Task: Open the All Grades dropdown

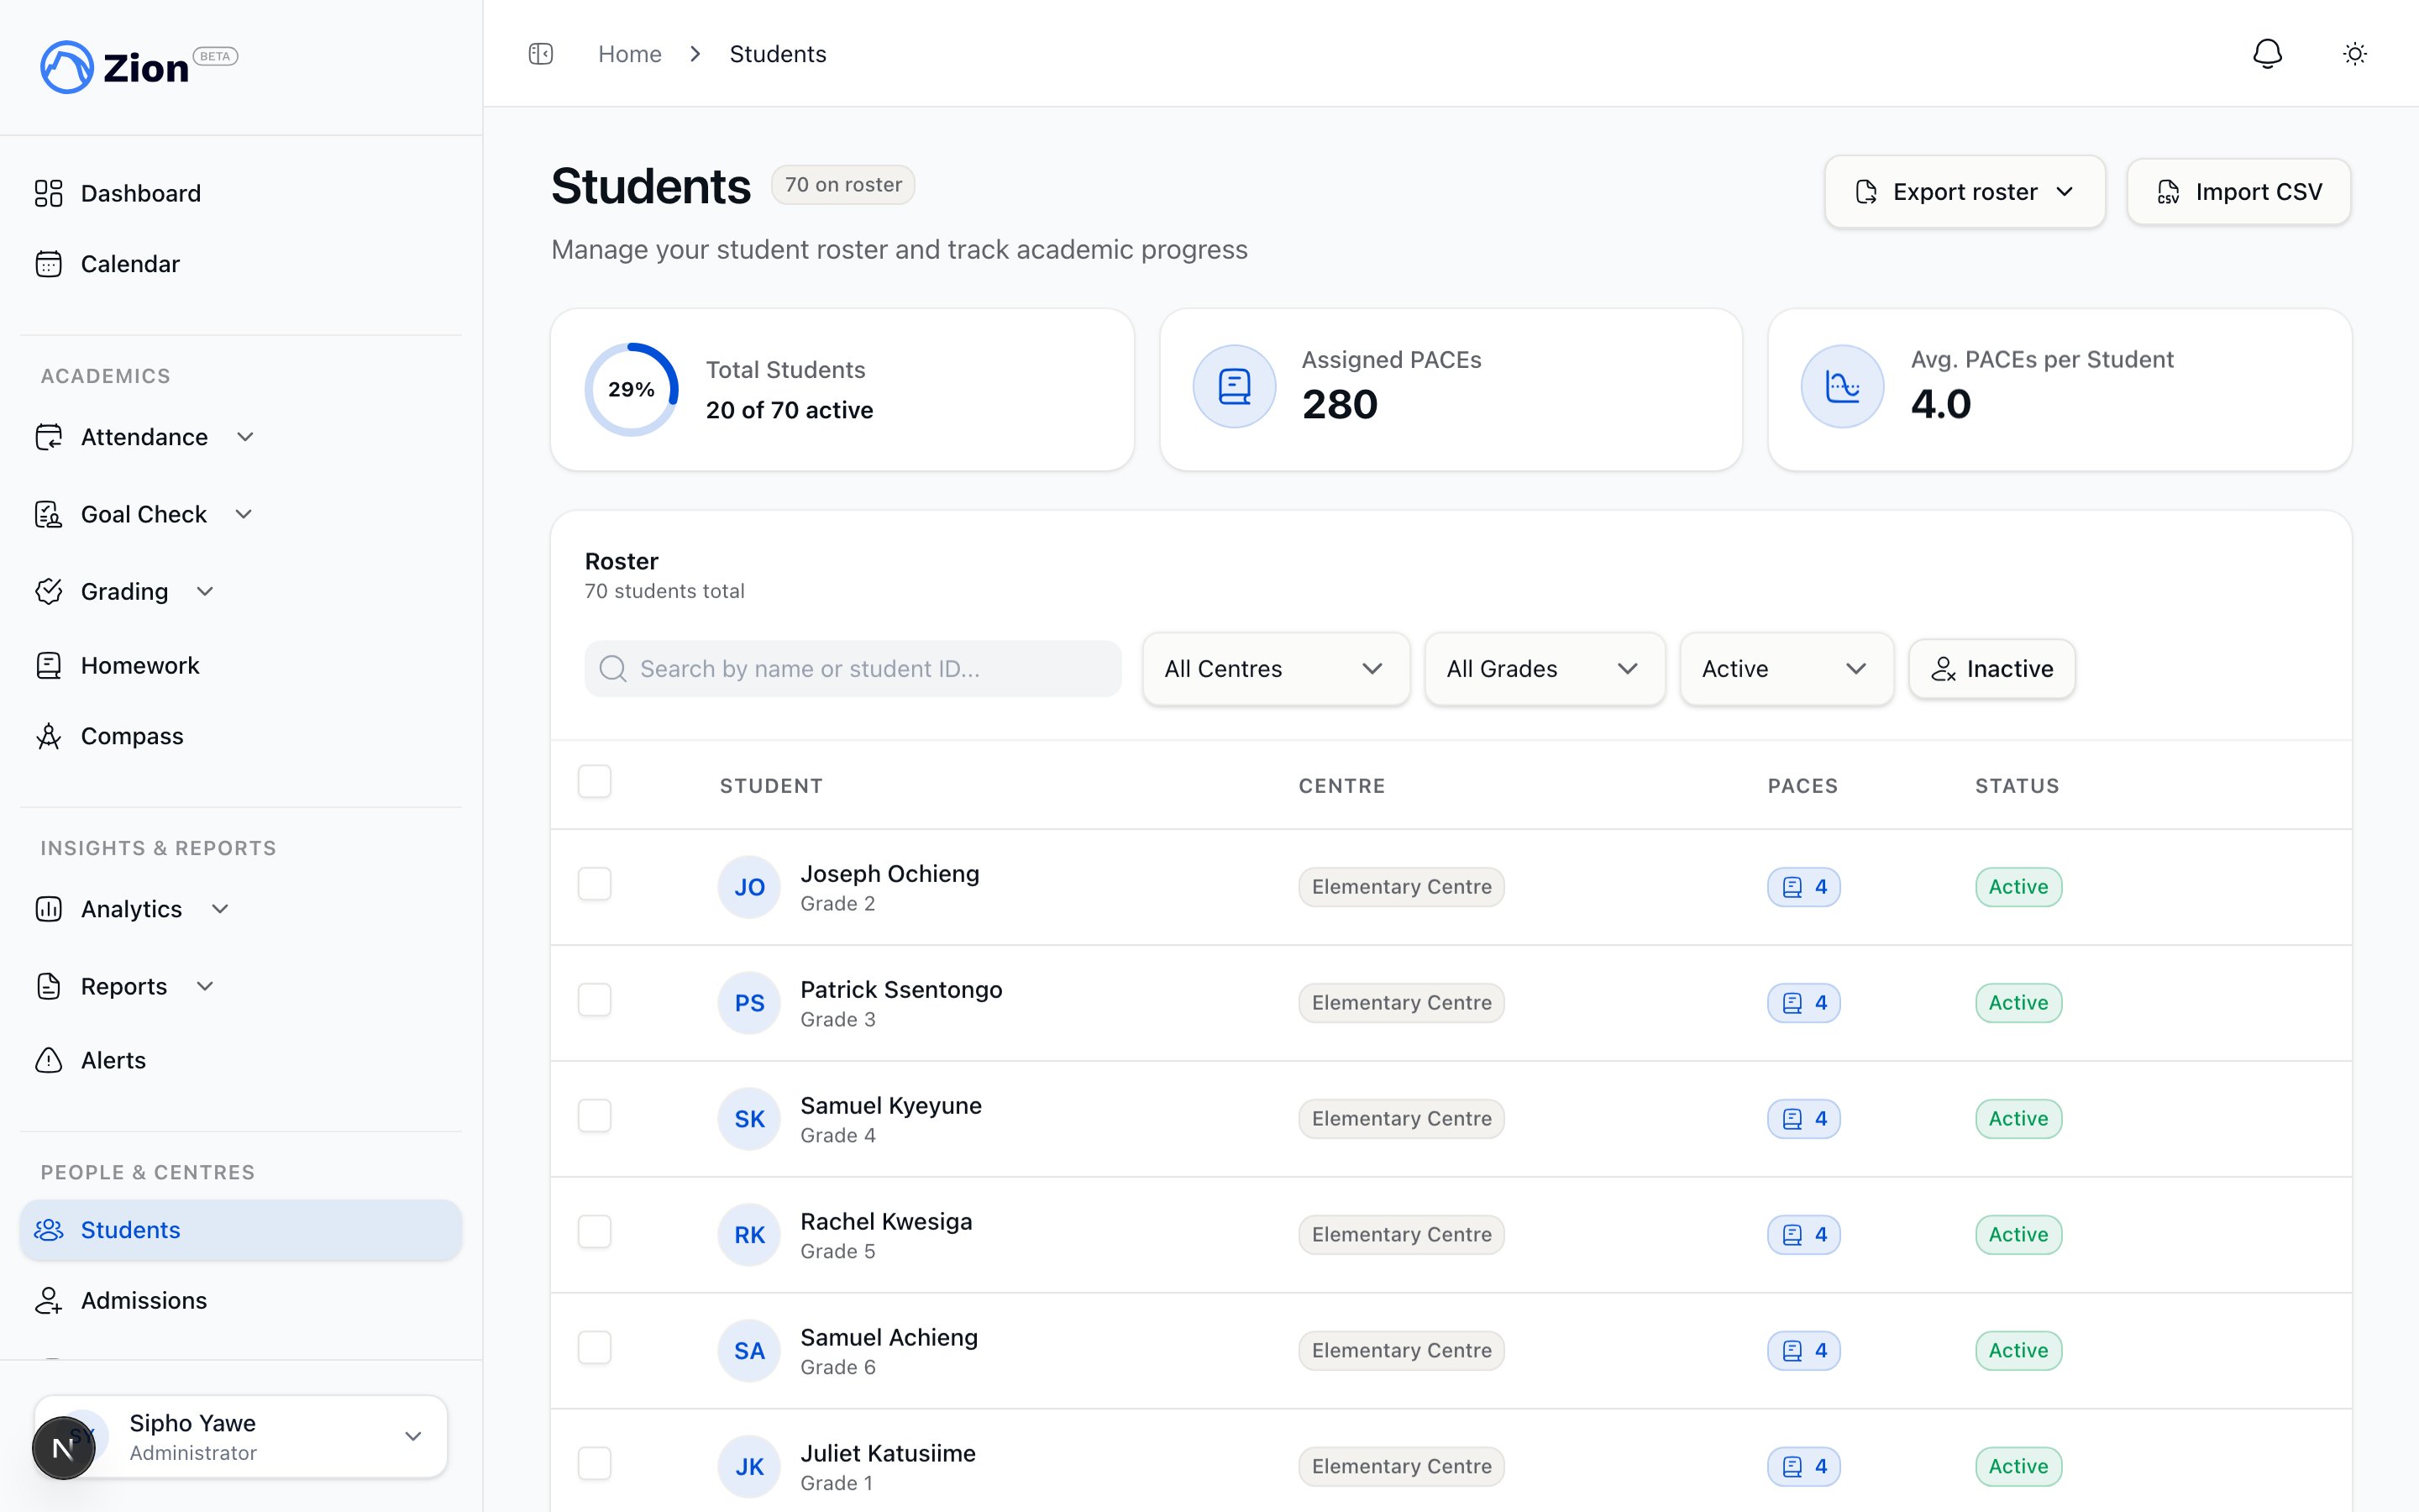Action: pos(1545,669)
